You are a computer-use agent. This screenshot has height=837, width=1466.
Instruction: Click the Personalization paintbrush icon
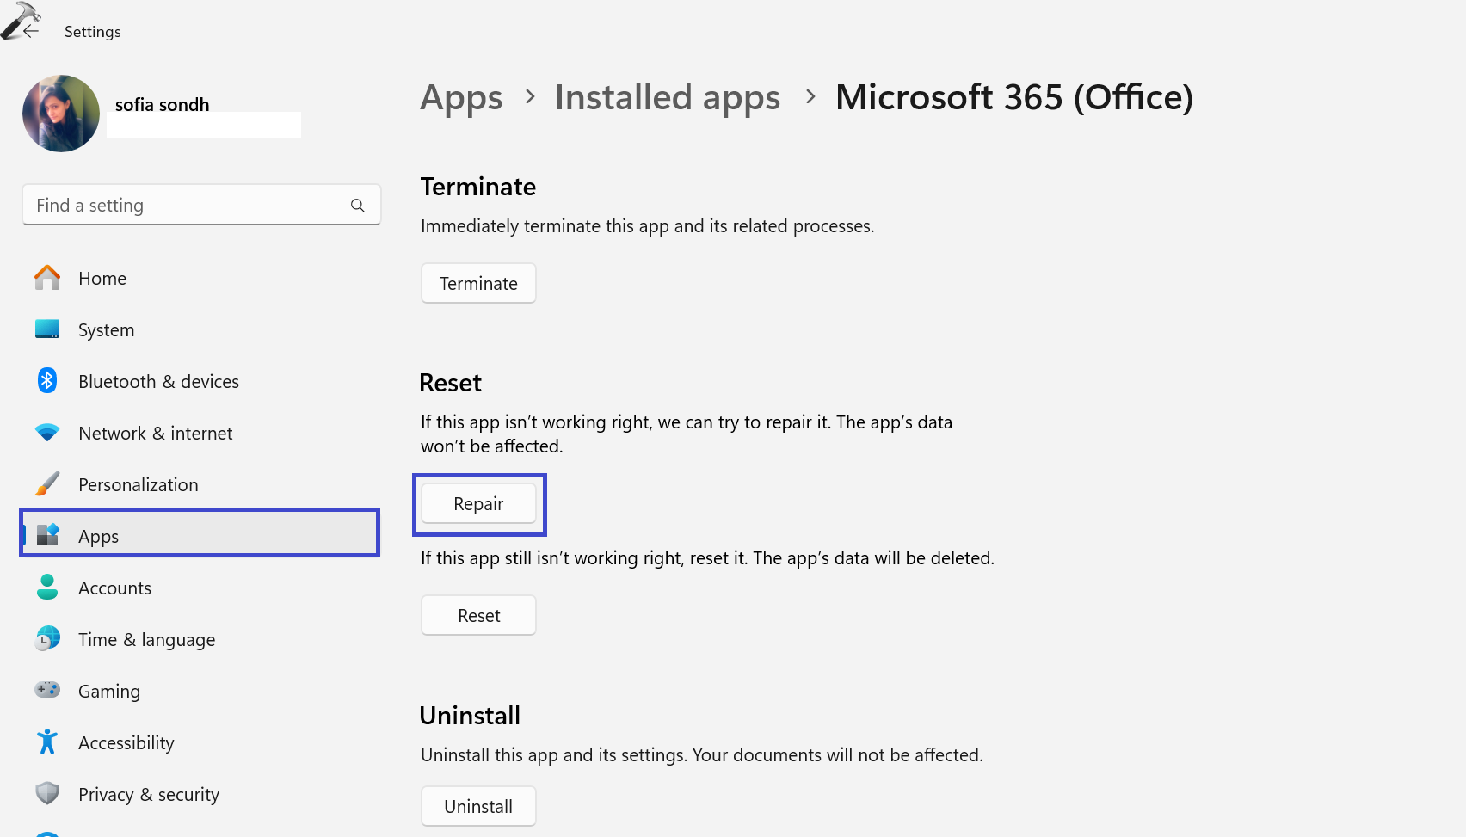[x=47, y=484]
